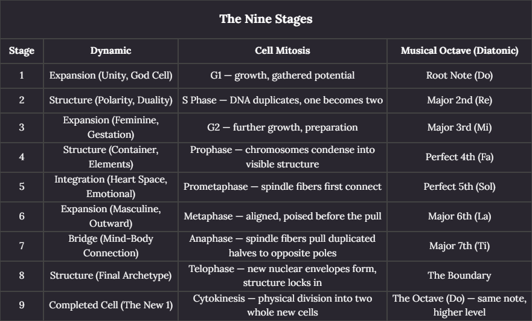Click the 'Cell Mitosis' column header
This screenshot has height=321, width=532.
click(x=282, y=51)
